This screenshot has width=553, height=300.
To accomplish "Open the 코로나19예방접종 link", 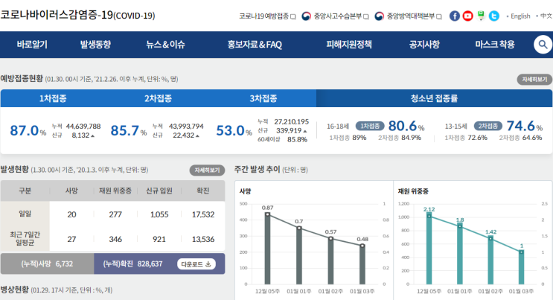I will [263, 16].
